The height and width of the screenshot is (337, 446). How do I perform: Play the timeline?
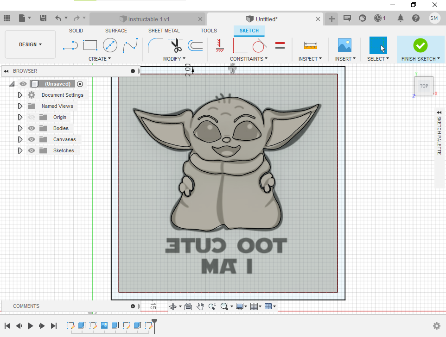[x=30, y=325]
